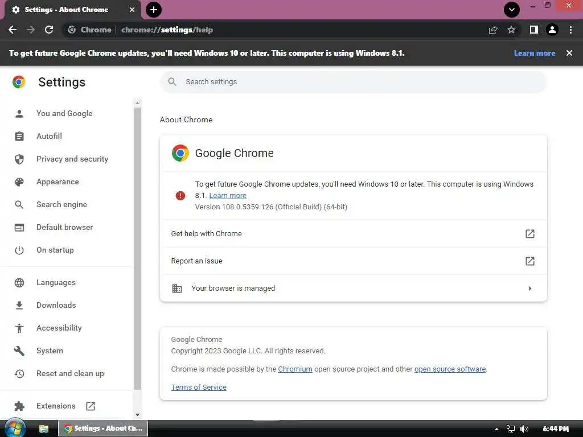Dismiss the Windows update infobar
This screenshot has width=583, height=437.
569,53
